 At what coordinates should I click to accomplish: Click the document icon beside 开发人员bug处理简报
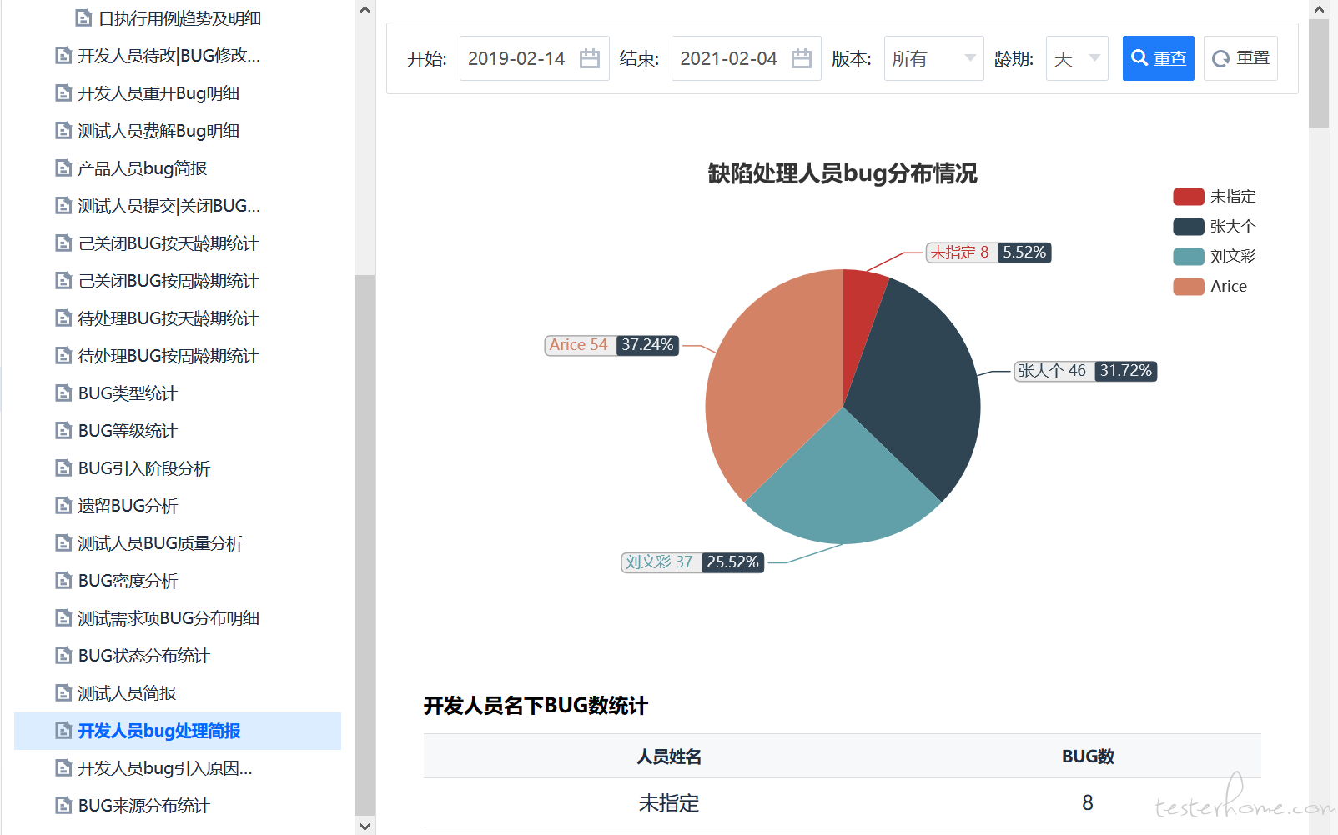pyautogui.click(x=63, y=731)
